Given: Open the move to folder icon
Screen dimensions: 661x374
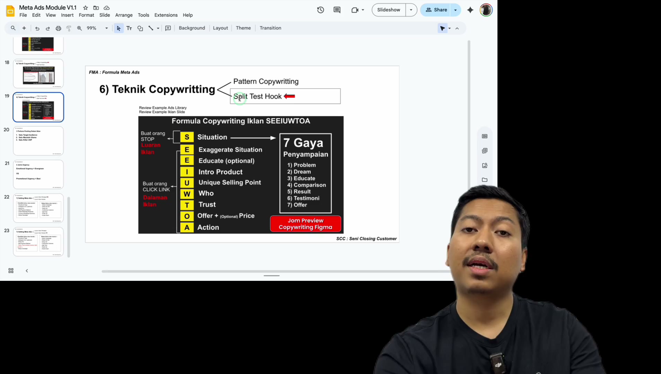Looking at the screenshot, I should point(96,8).
